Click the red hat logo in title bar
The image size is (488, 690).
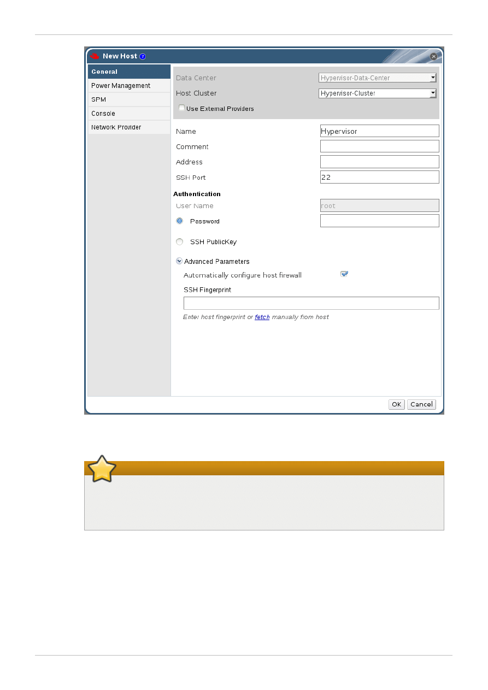tap(95, 56)
